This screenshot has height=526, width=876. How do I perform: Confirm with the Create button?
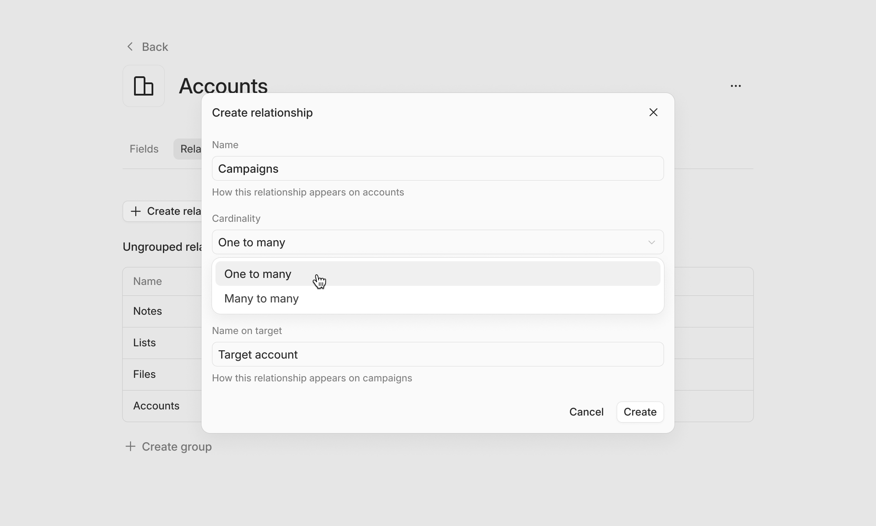pyautogui.click(x=640, y=412)
